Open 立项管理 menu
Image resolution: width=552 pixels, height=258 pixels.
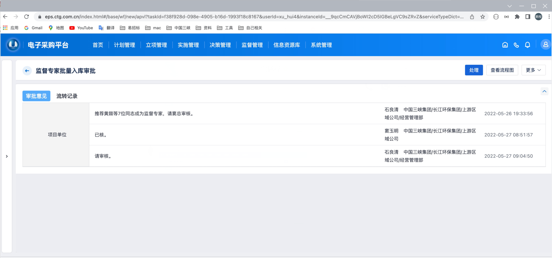point(156,45)
